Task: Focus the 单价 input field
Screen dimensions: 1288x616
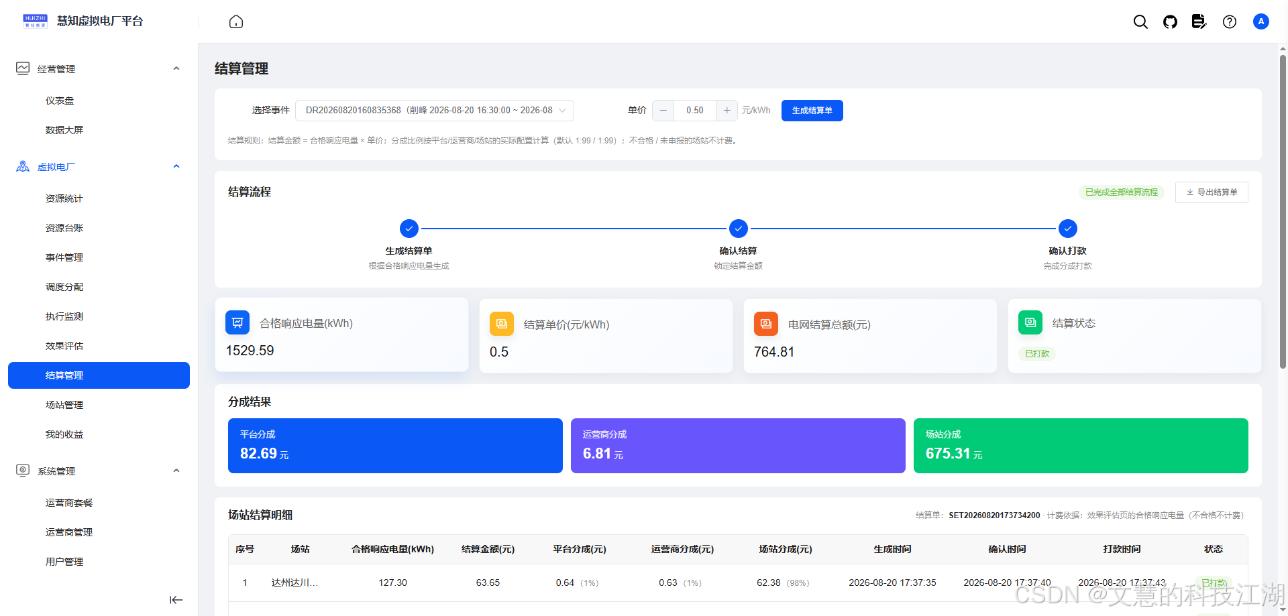Action: click(x=695, y=111)
